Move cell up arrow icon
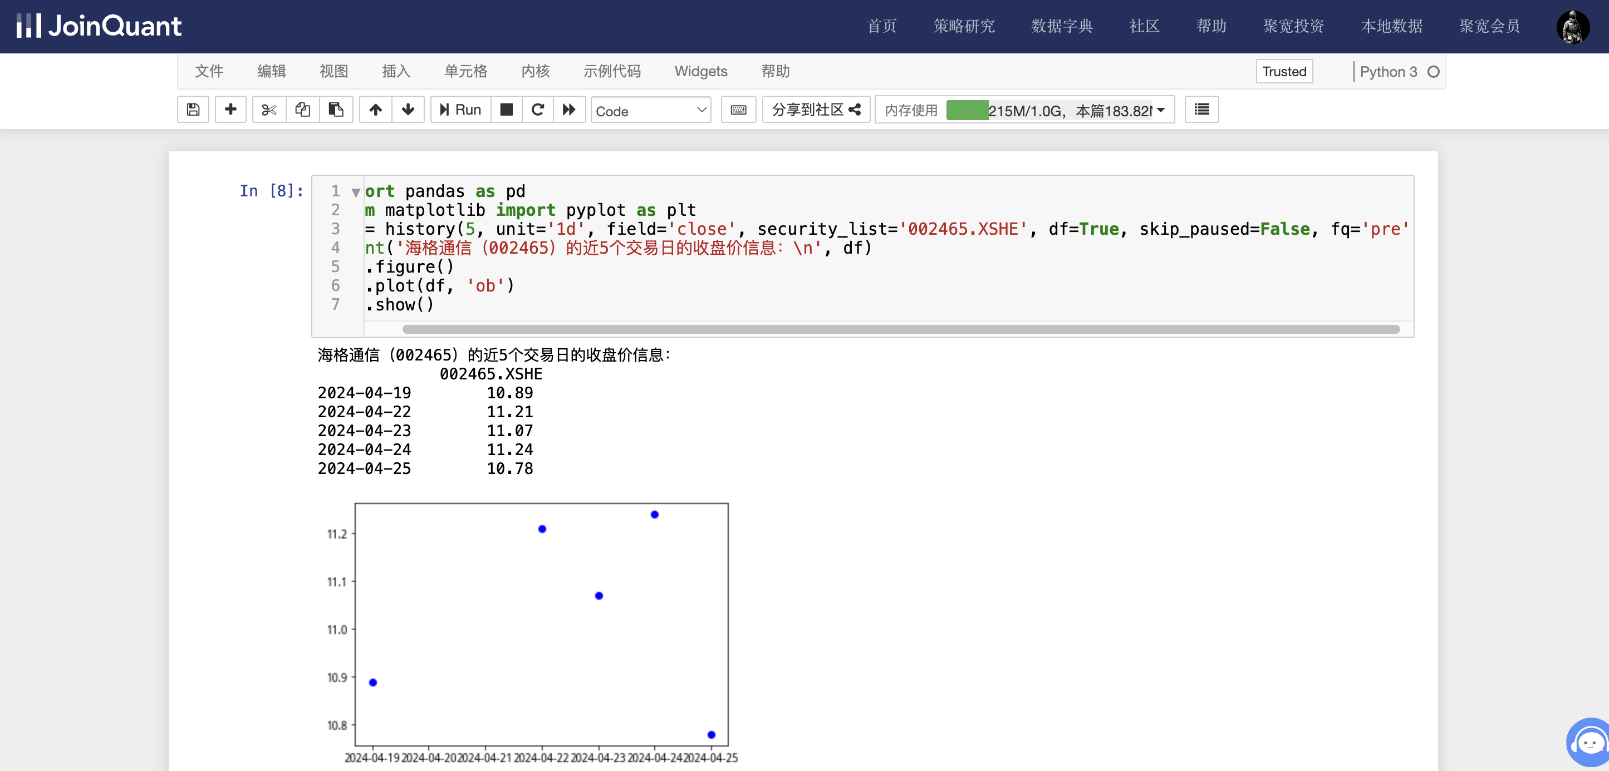Image resolution: width=1609 pixels, height=771 pixels. 375,110
